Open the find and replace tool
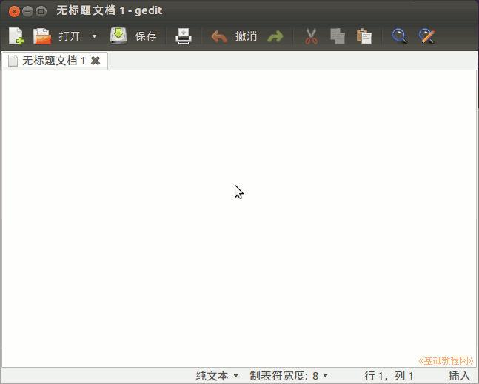 pos(426,36)
